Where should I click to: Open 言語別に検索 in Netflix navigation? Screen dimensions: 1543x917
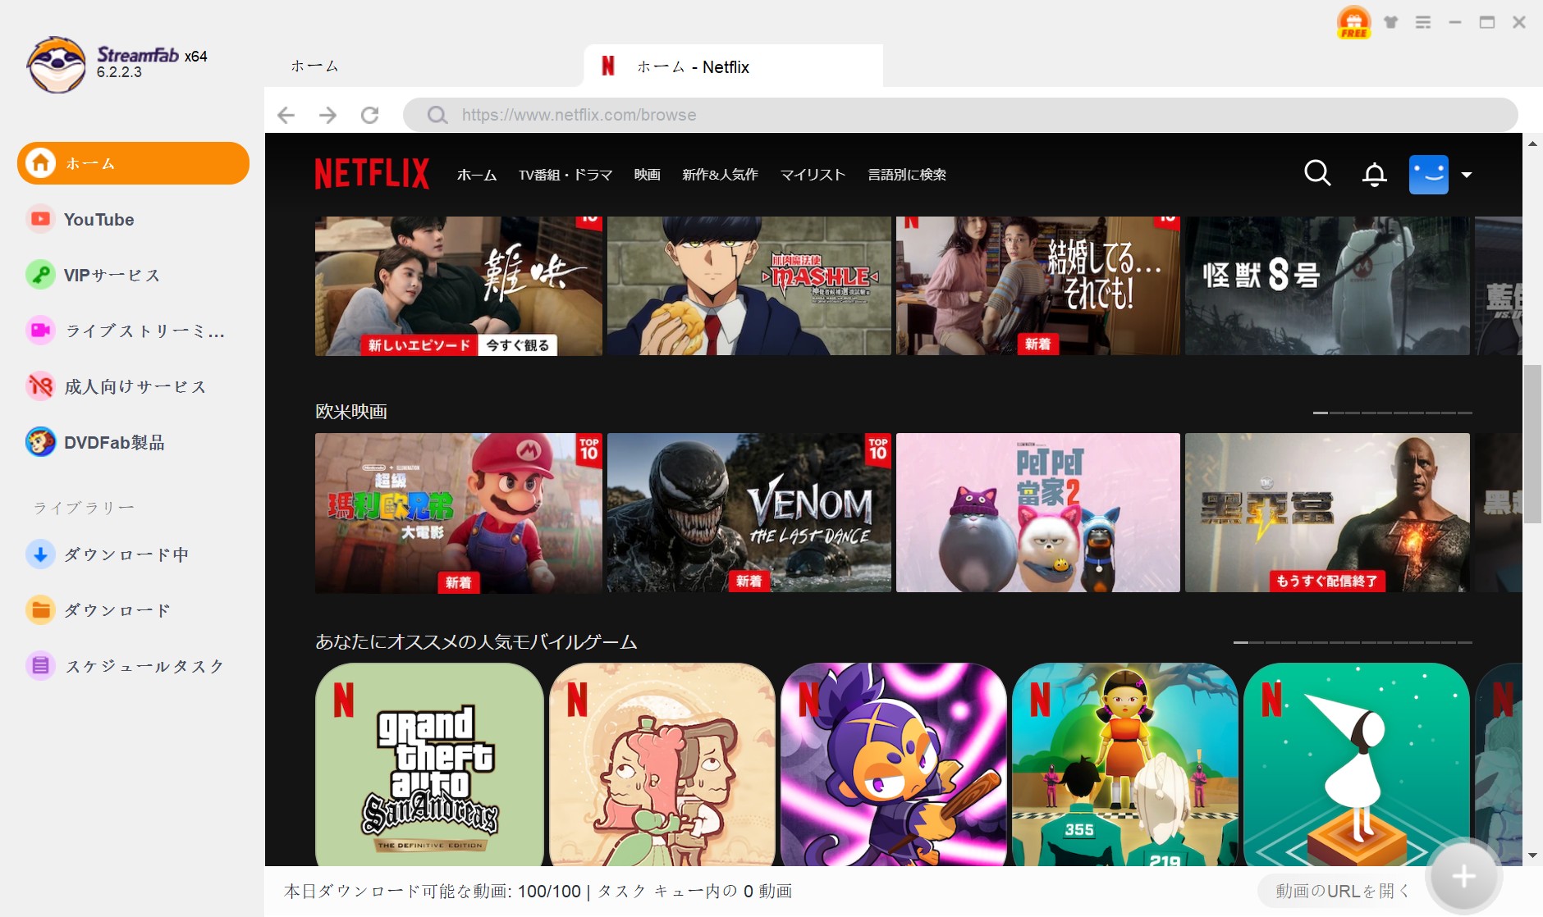pyautogui.click(x=907, y=175)
